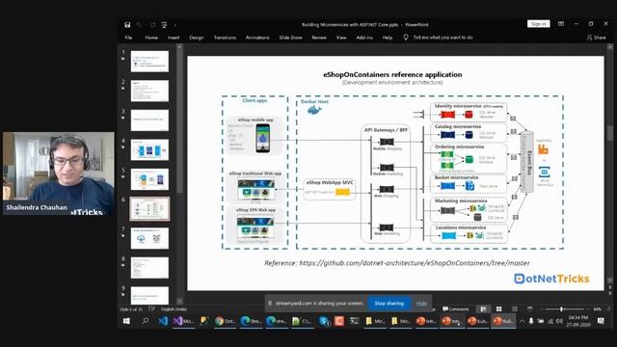Click Start From Beginning icon in quick access toolbar
The width and height of the screenshot is (617, 347).
tap(164, 25)
